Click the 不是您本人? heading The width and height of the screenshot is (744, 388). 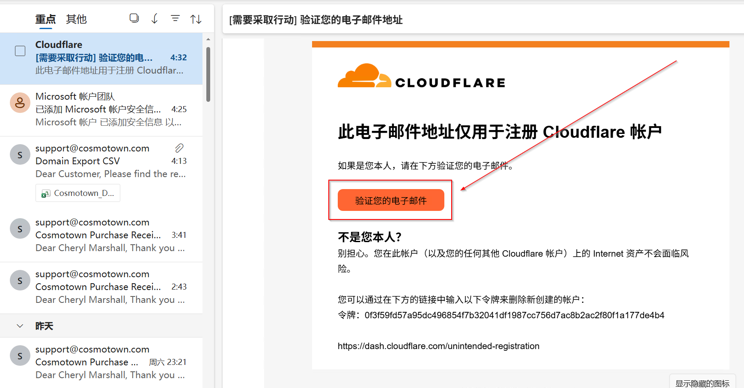[369, 237]
